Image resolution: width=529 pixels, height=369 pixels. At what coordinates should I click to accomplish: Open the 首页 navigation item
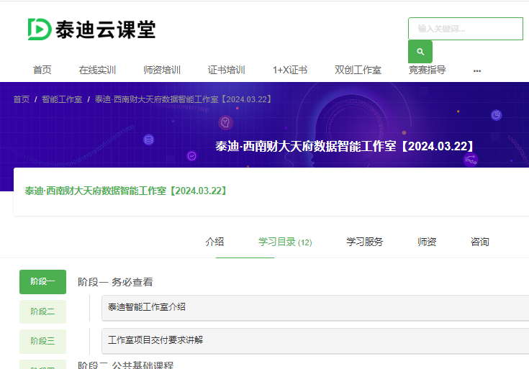[x=42, y=70]
